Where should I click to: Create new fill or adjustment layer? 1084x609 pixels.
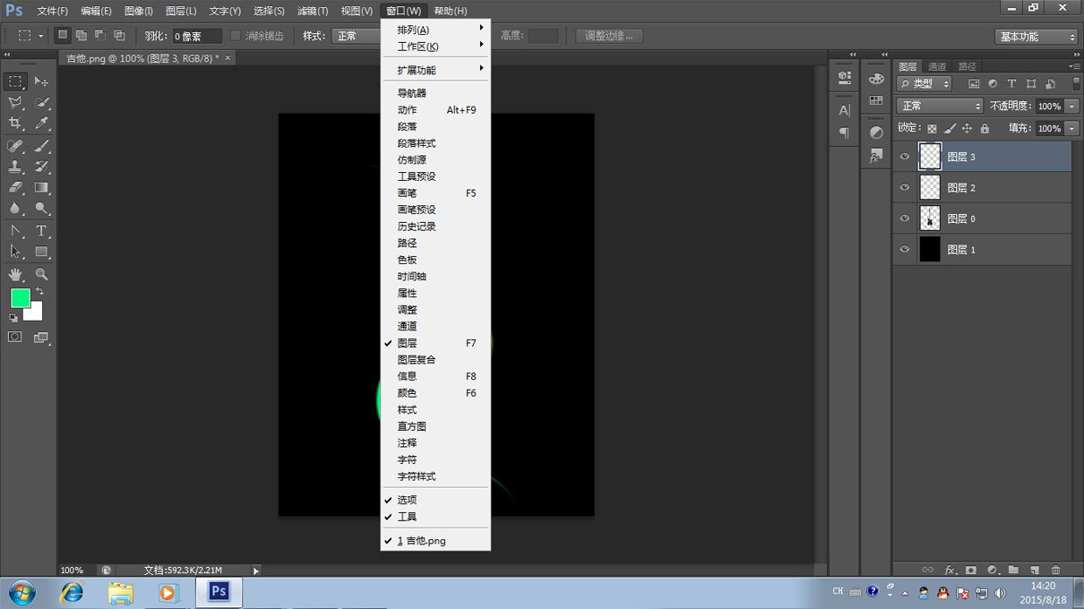[x=992, y=570]
